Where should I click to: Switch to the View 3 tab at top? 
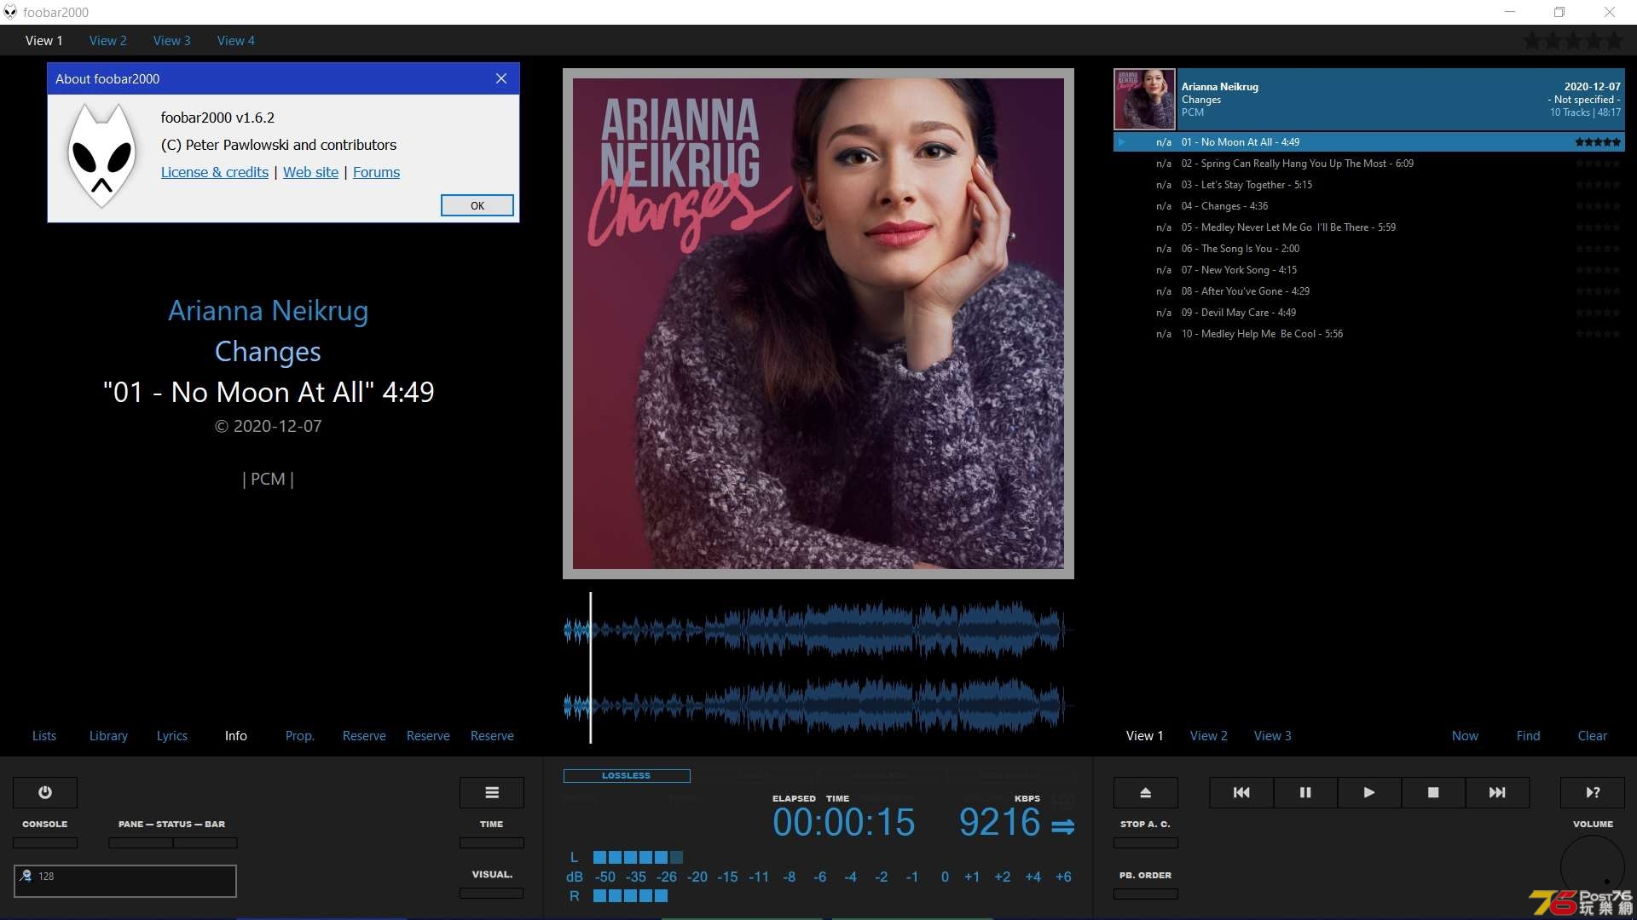(172, 41)
